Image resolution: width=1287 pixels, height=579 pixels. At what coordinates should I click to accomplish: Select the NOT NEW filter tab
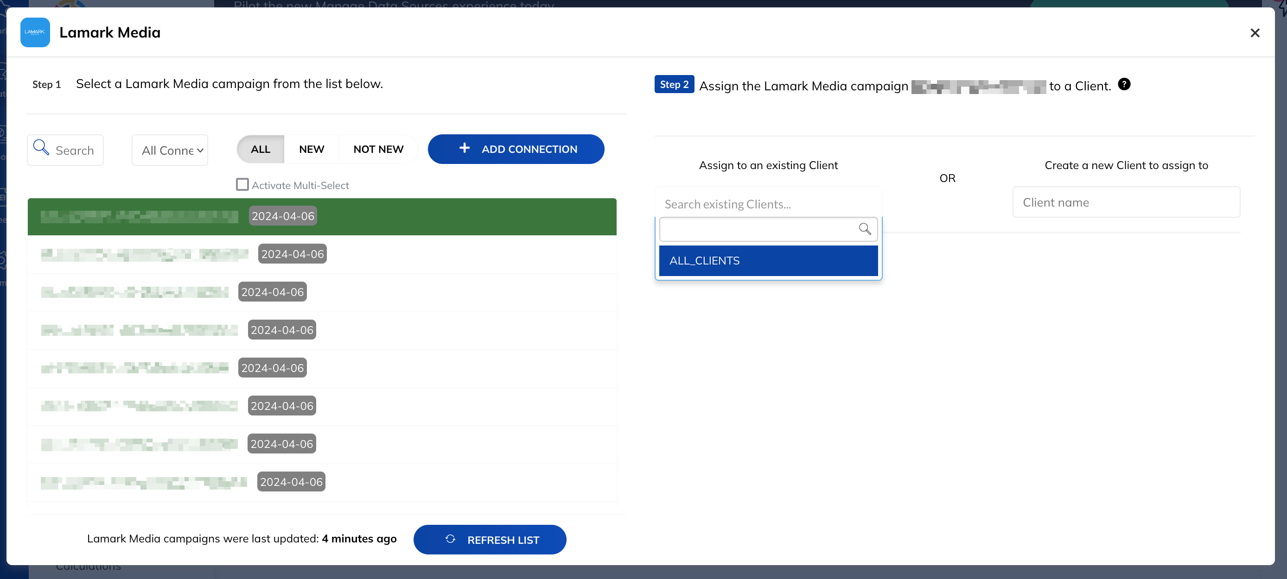pos(378,149)
